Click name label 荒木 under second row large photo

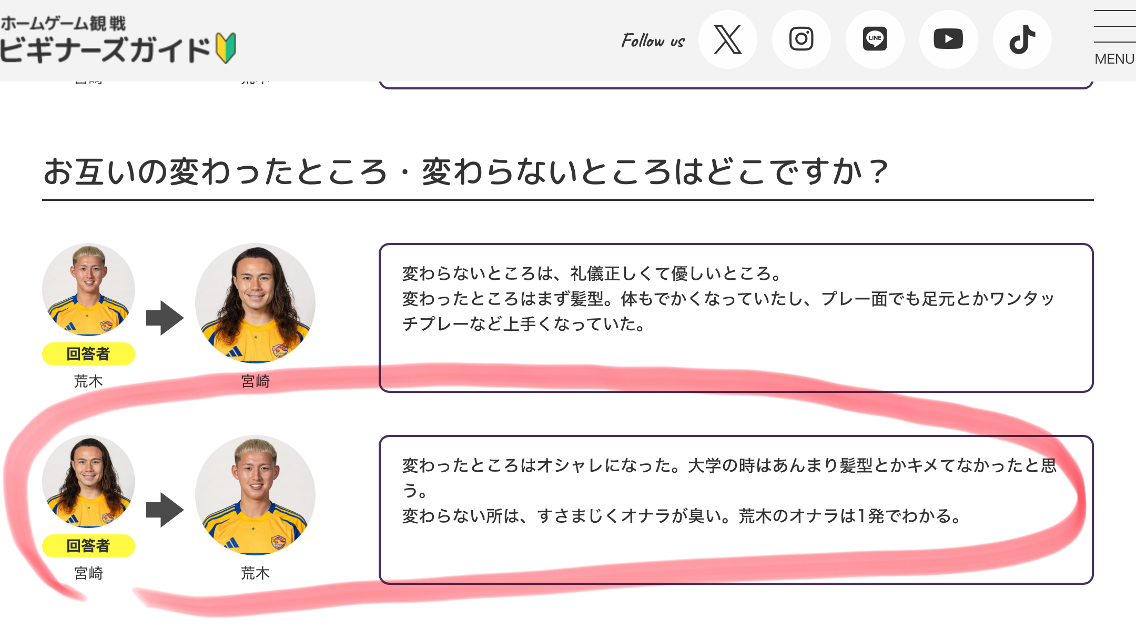coord(255,573)
